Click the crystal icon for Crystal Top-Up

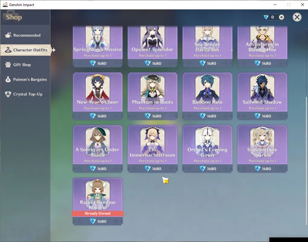point(8,94)
